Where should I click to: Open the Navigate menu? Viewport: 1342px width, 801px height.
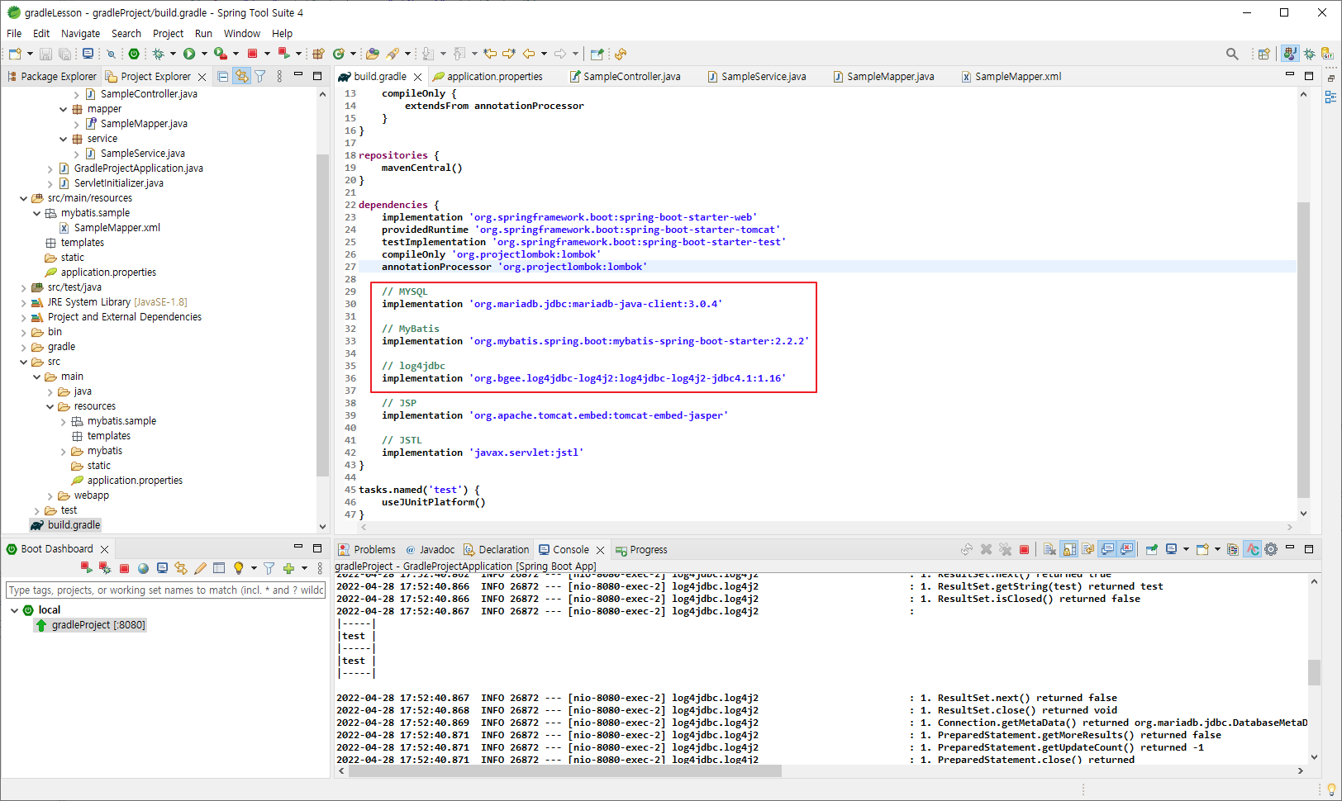(80, 34)
